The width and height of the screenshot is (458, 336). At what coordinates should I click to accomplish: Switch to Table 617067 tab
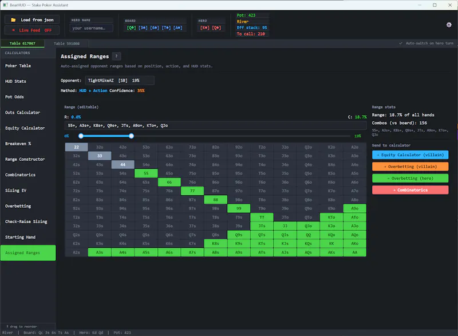tap(22, 43)
